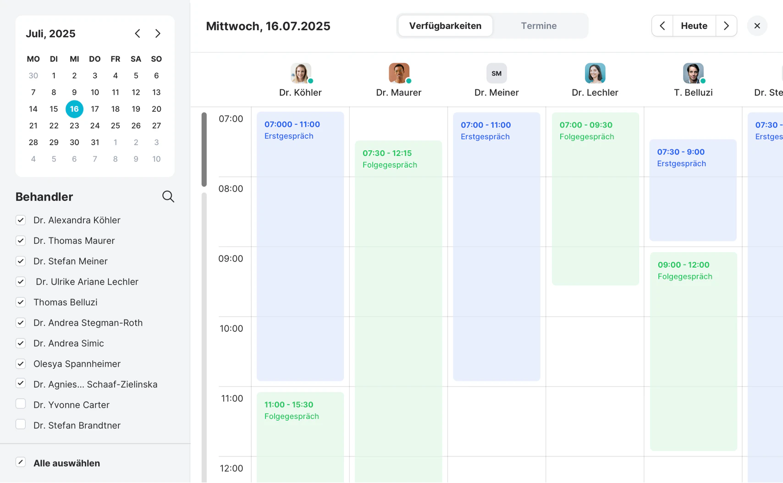Click Dr. Maurer's avatar photo
Viewport: 783px width, 483px height.
tap(399, 73)
